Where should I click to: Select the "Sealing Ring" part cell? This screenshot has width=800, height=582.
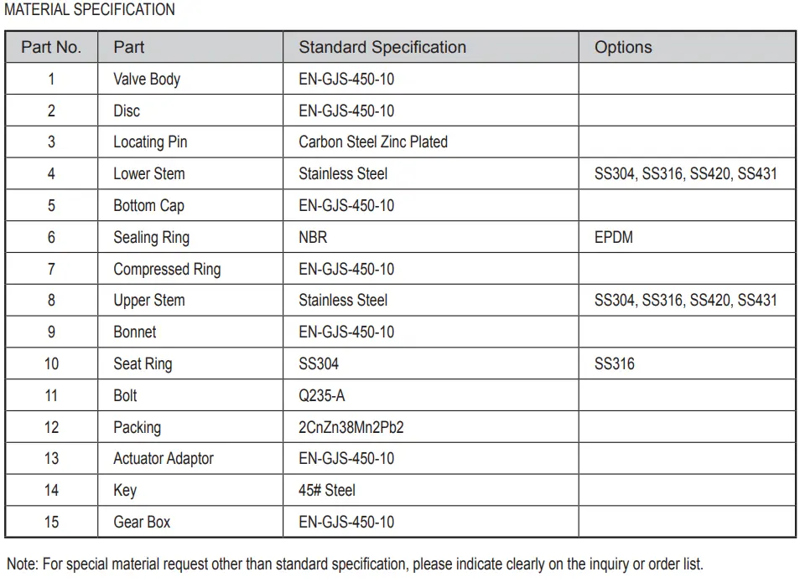tap(151, 238)
